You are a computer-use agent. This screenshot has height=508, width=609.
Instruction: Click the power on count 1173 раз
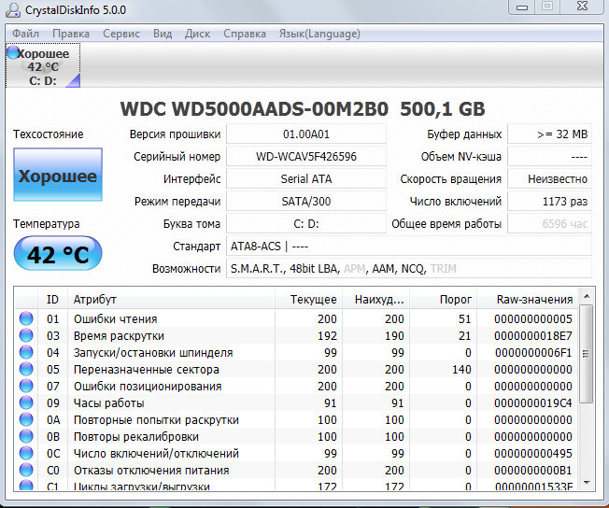pos(549,201)
